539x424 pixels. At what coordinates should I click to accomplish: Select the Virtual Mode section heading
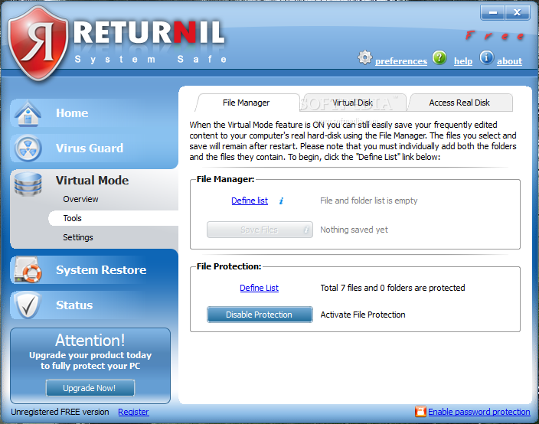(x=92, y=181)
